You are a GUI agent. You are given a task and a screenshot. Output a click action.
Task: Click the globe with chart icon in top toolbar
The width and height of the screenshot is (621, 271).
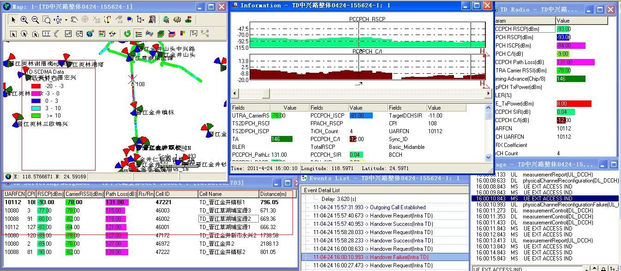click(166, 20)
